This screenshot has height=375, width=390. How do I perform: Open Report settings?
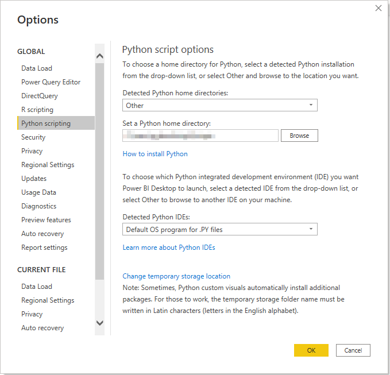click(x=44, y=248)
